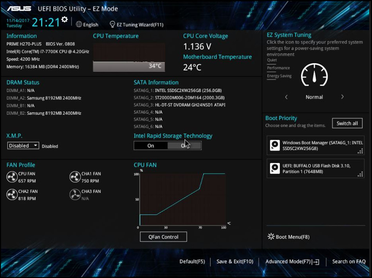This screenshot has height=278, width=372.
Task: Click the 657 RPM CPU fan reading
Action: point(27,181)
